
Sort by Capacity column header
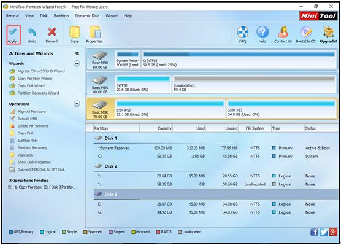(x=156, y=128)
